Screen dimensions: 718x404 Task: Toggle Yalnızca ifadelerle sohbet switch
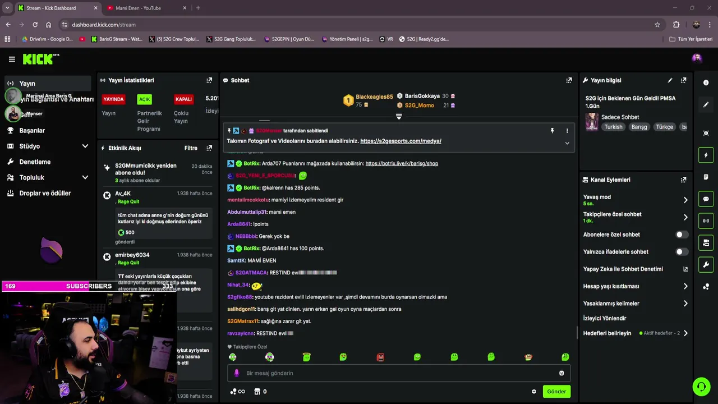click(682, 252)
